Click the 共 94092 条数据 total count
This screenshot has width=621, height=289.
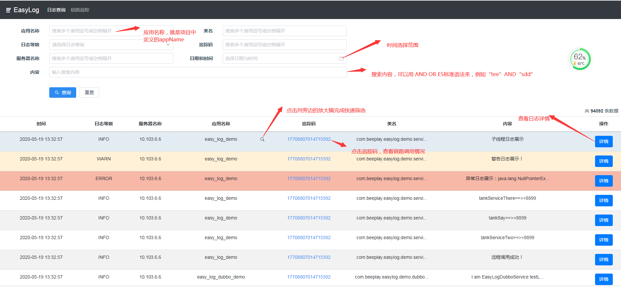[601, 111]
